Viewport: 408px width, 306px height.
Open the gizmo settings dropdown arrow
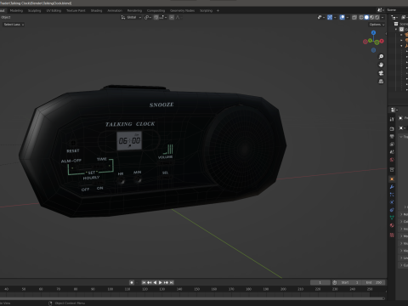tap(335, 17)
